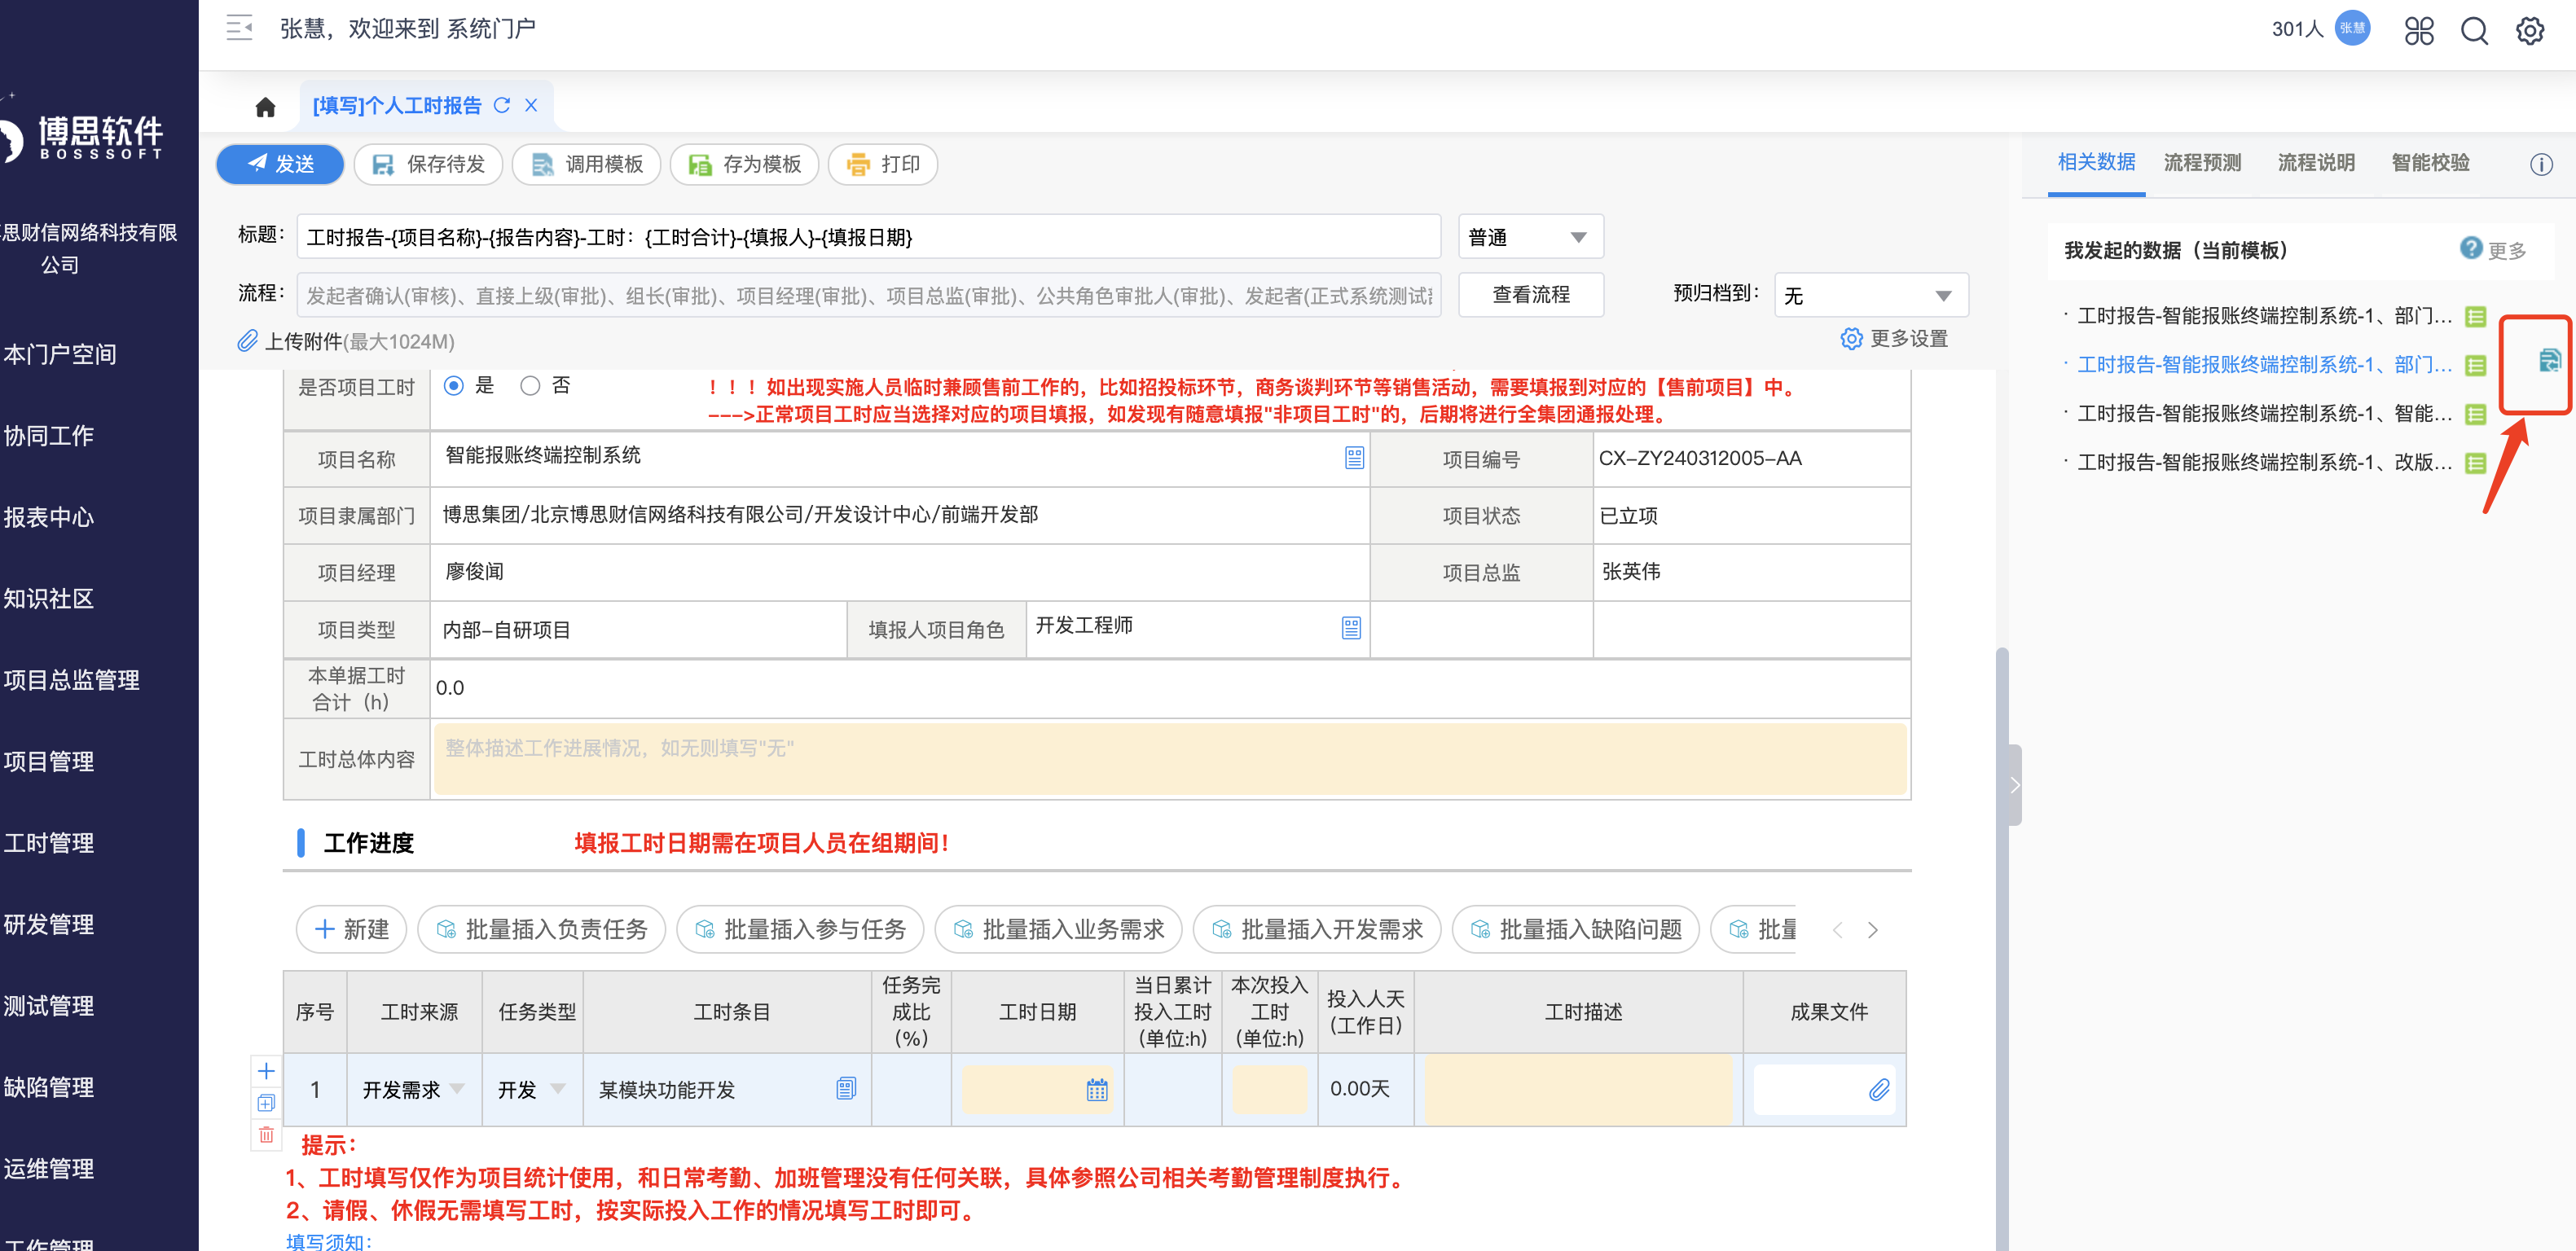Open info icon in right panel
Image resolution: width=2576 pixels, height=1251 pixels.
[x=2541, y=164]
